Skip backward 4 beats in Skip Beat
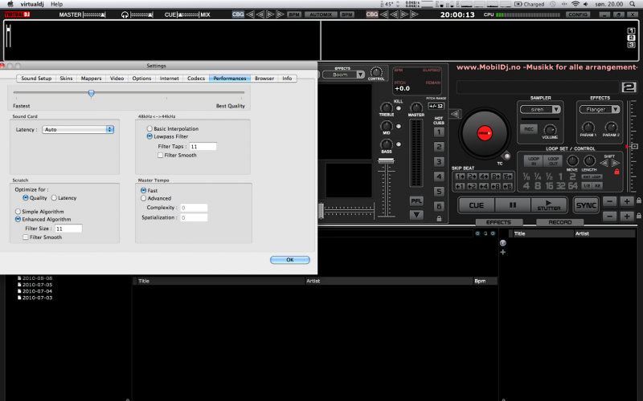643x401 pixels. [x=484, y=186]
